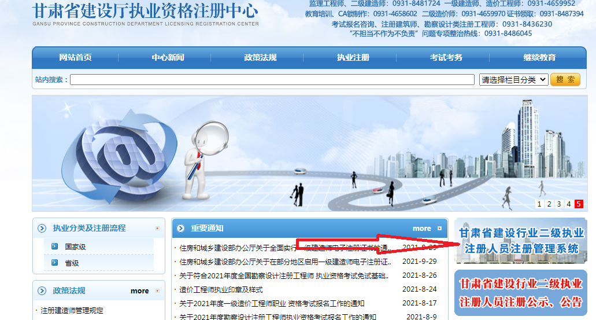Click the round arrow icon beside 重要通知
Image resolution: width=596 pixels, height=320 pixels.
180,229
